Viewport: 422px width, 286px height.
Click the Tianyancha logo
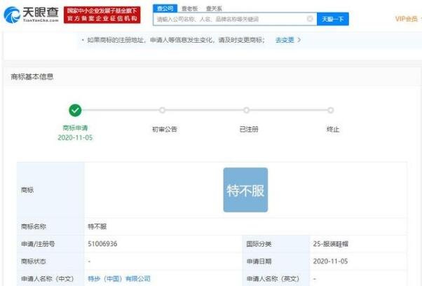click(31, 14)
